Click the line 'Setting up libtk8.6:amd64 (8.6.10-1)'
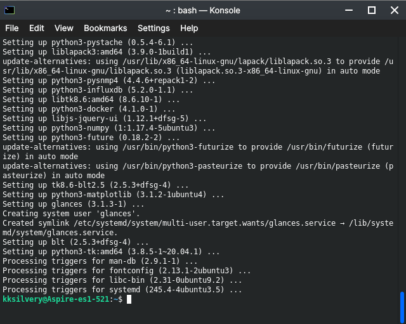Image resolution: width=406 pixels, height=324 pixels. click(x=91, y=100)
